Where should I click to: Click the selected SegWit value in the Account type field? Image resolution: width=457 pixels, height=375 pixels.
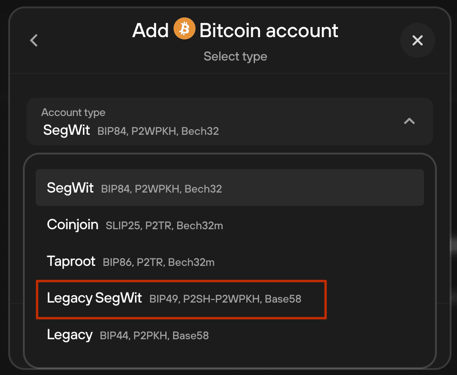[66, 130]
